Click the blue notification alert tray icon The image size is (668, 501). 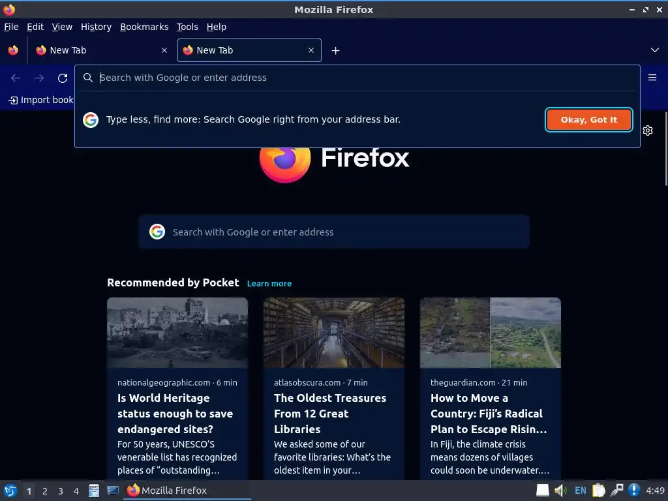click(634, 491)
